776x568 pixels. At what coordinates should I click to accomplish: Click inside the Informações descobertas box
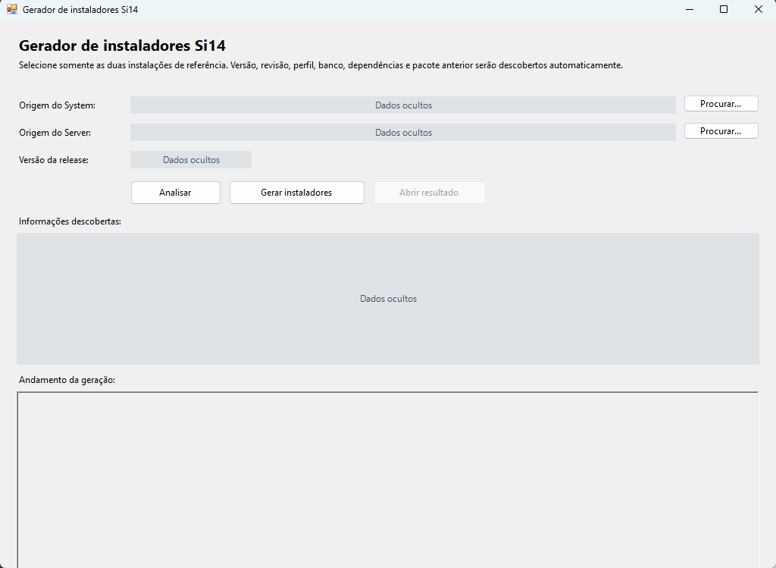[388, 299]
